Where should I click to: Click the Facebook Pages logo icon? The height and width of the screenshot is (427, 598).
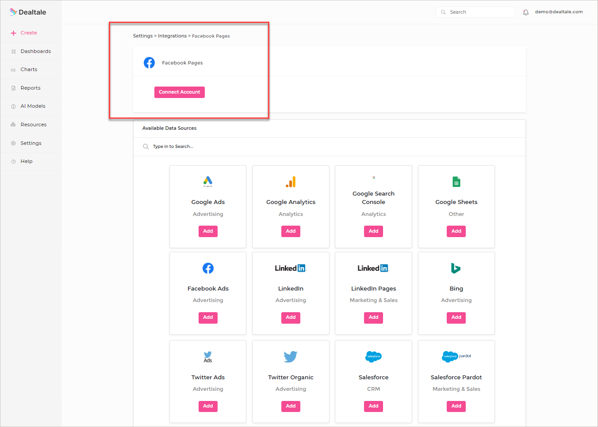149,63
